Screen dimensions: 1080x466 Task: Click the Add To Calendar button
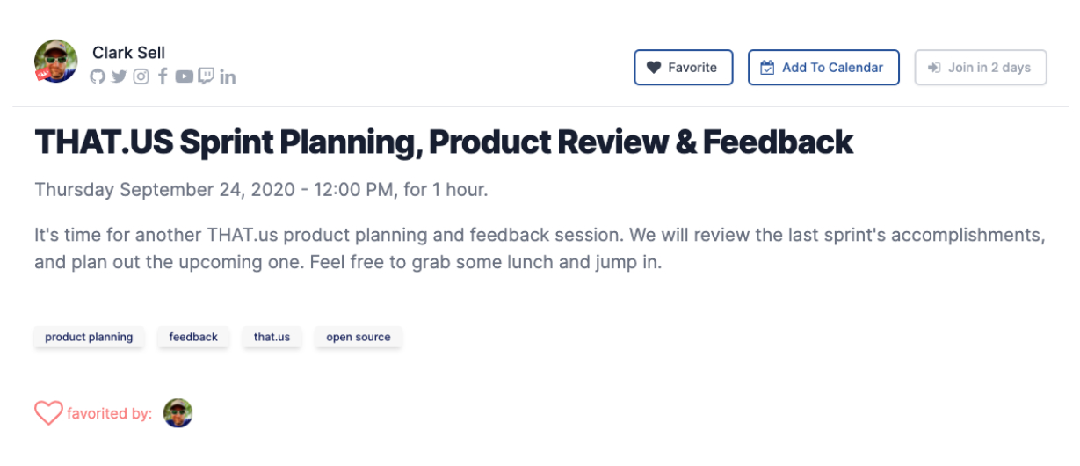[x=823, y=68]
